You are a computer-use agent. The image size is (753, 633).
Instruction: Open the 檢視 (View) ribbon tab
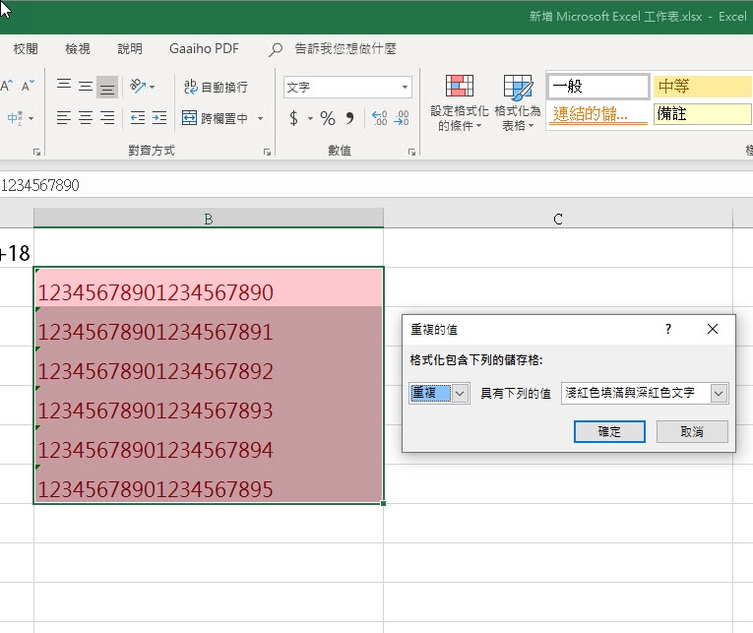pos(78,49)
